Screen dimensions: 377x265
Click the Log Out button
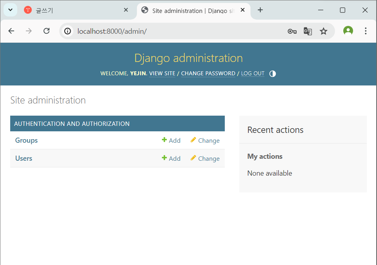(253, 74)
